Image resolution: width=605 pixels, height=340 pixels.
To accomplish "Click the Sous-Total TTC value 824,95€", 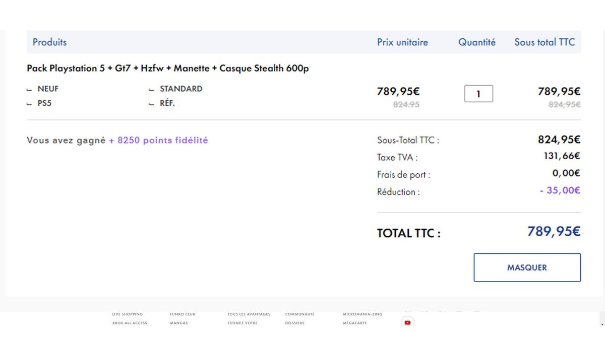I will click(560, 140).
